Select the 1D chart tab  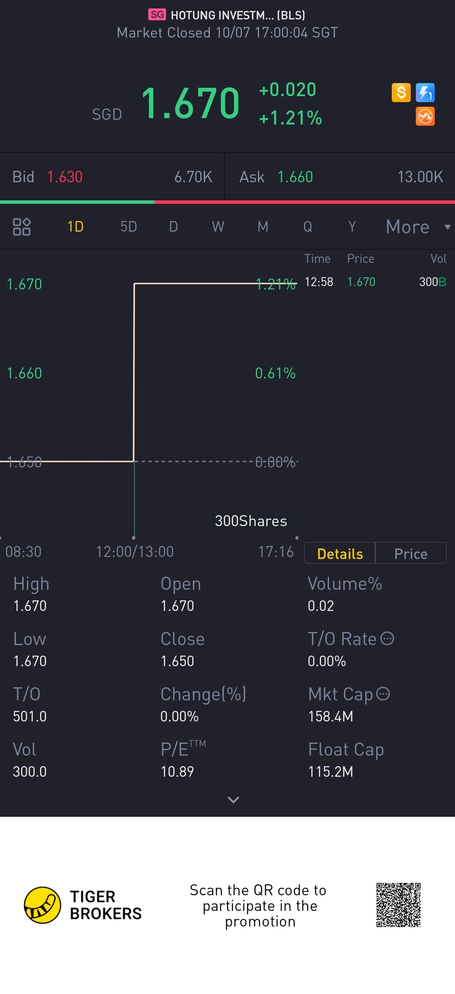point(75,227)
